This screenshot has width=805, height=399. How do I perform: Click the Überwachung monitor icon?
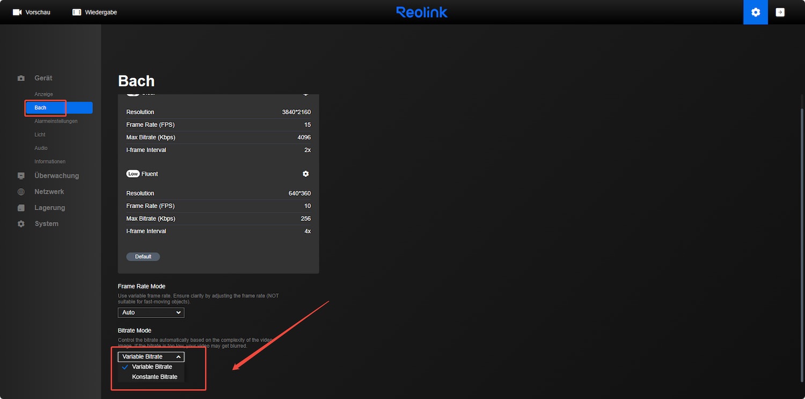coord(21,176)
